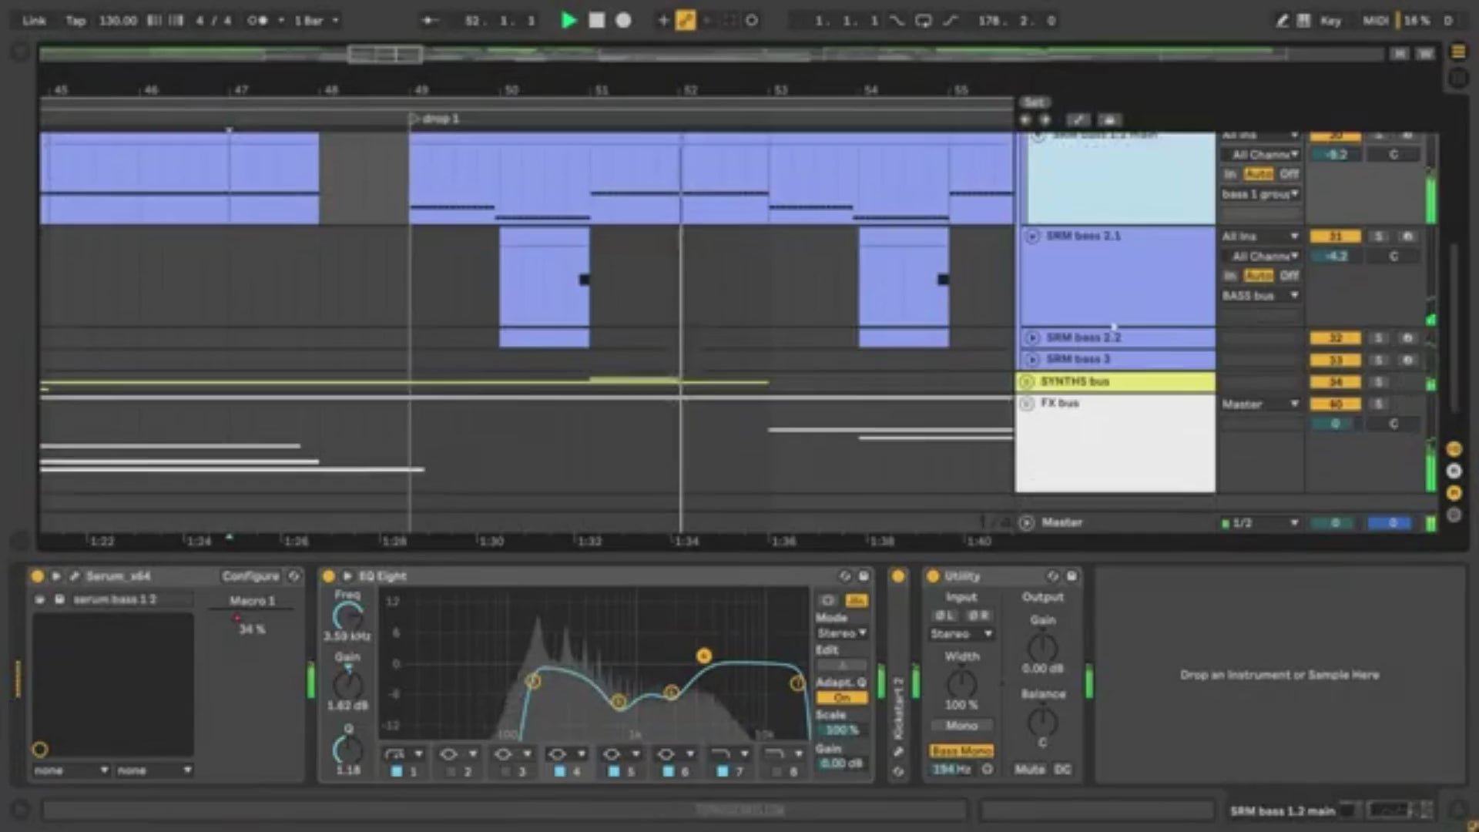Toggle the Utility device activator
1479x832 pixels.
tap(933, 576)
